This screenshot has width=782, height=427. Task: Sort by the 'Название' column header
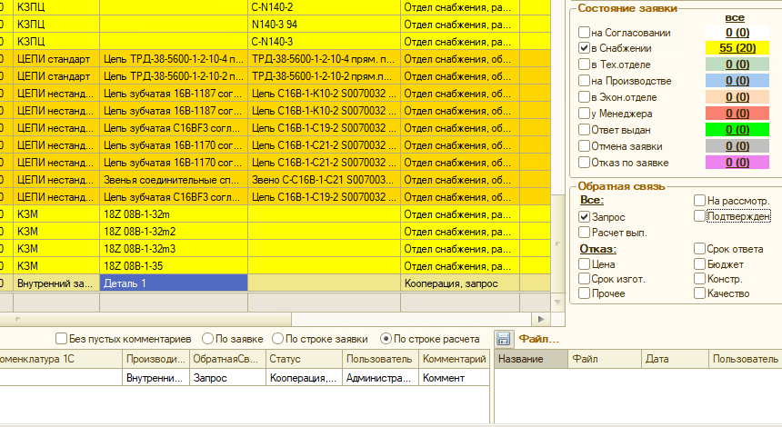pos(531,359)
